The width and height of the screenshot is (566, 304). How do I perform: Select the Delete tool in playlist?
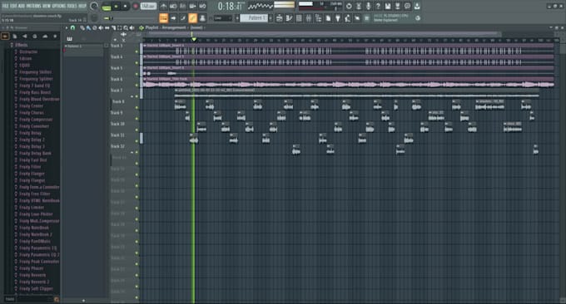pyautogui.click(x=95, y=27)
